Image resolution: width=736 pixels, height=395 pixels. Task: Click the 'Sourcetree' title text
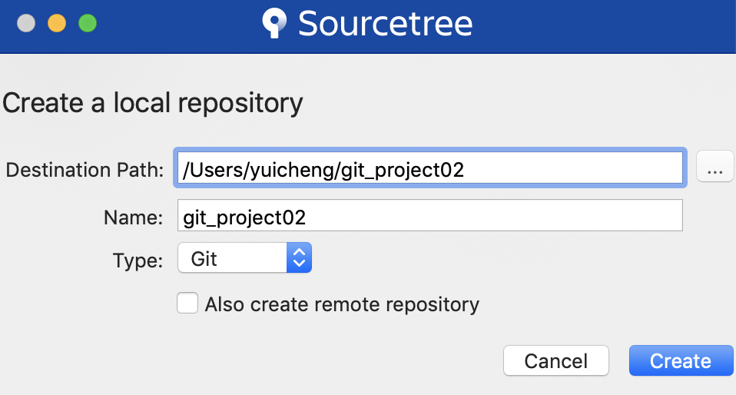pos(386,24)
